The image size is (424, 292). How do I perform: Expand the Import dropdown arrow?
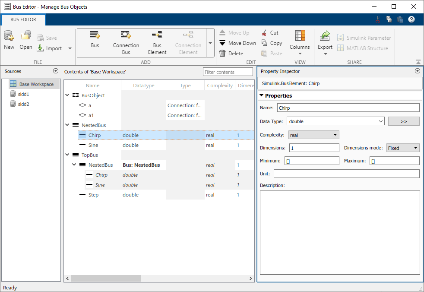(70, 48)
